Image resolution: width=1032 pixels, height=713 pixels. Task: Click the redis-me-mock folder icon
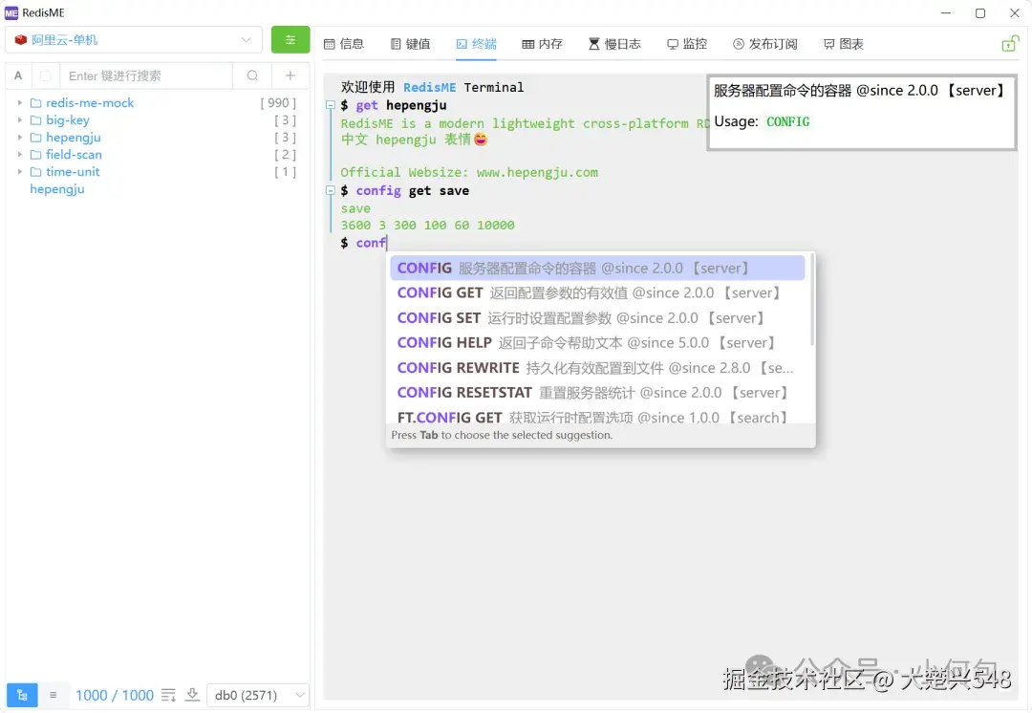35,102
